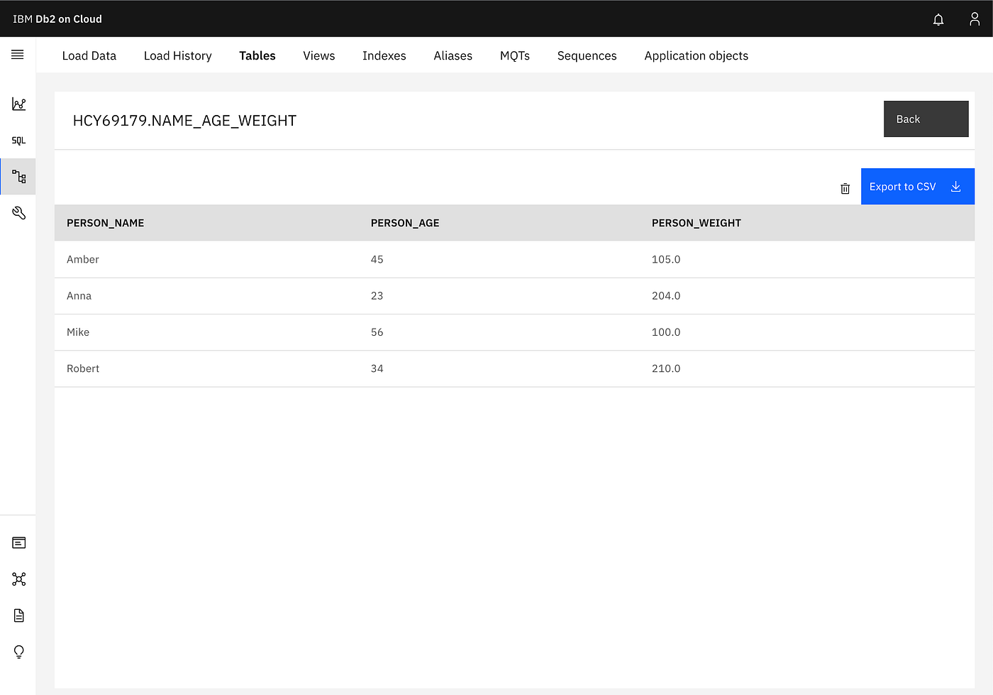
Task: Click the trash delete icon
Action: (x=845, y=188)
